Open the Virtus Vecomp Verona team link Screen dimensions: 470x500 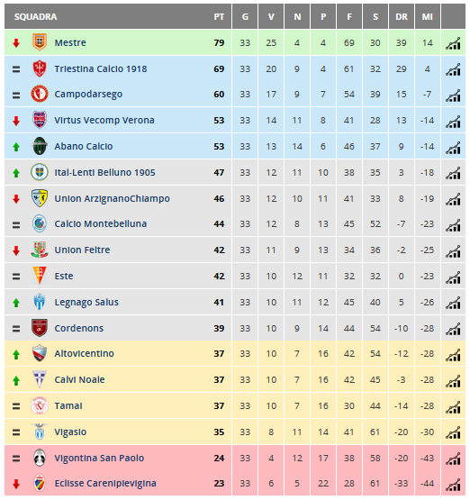tap(104, 120)
